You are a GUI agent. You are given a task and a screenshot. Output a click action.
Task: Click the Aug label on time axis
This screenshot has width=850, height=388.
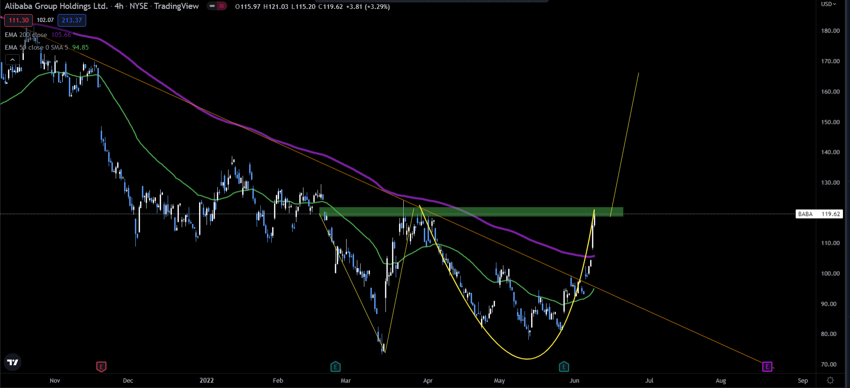tap(721, 381)
